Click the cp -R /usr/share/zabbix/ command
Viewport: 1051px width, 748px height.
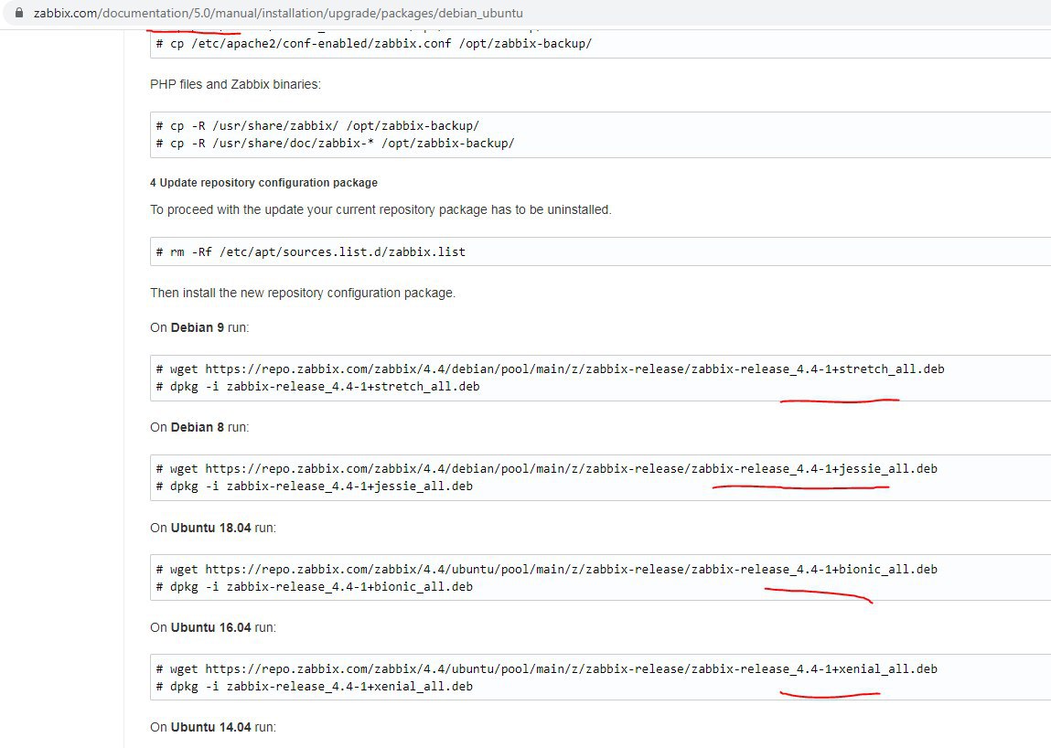[x=317, y=125]
